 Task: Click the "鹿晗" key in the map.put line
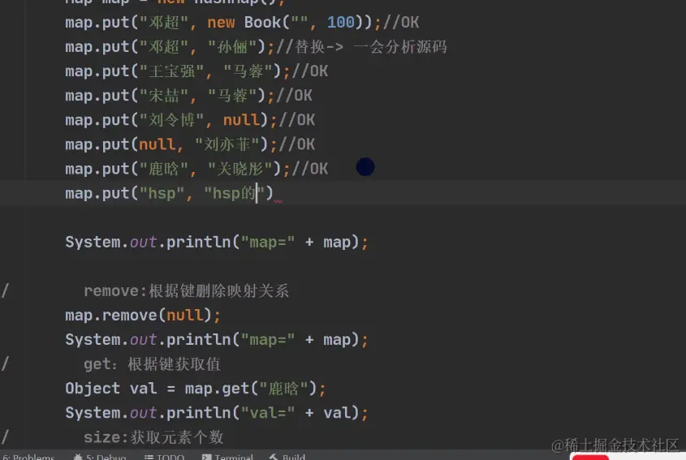(164, 170)
